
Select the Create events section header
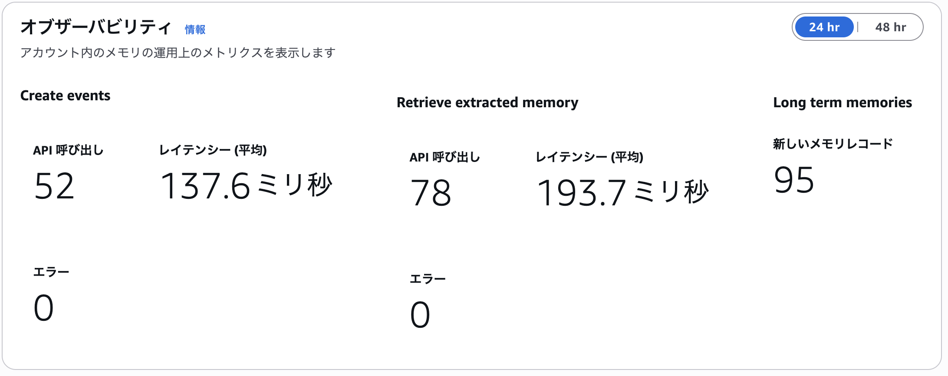(x=66, y=96)
